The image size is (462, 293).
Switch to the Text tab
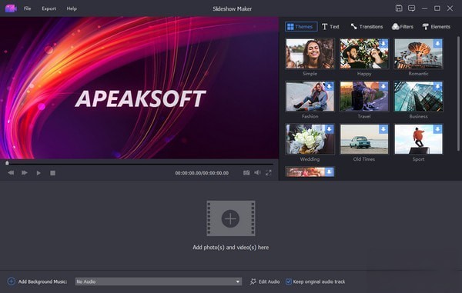tap(330, 27)
